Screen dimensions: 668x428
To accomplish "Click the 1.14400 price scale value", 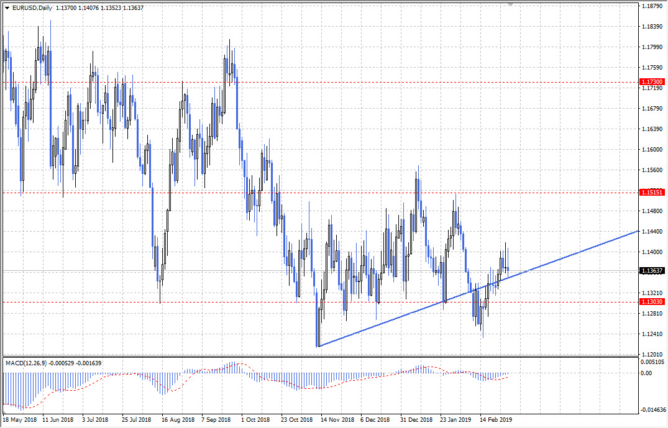I will [x=652, y=232].
